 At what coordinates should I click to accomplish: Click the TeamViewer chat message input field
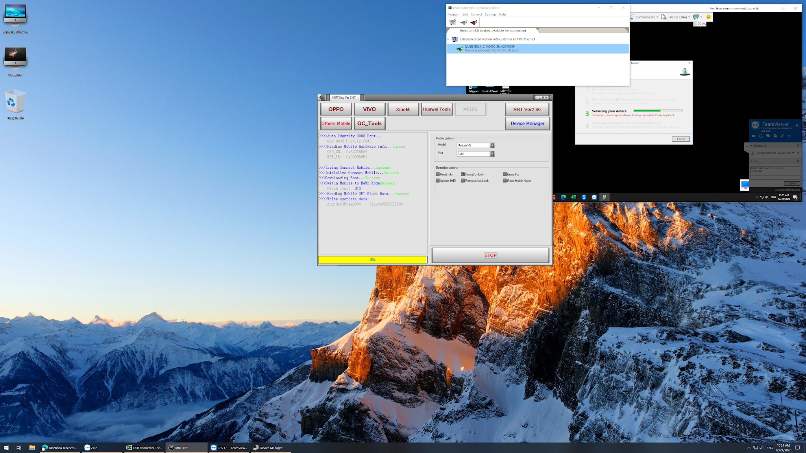coord(775,177)
